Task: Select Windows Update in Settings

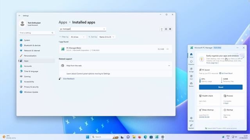Action: [x=37, y=92]
